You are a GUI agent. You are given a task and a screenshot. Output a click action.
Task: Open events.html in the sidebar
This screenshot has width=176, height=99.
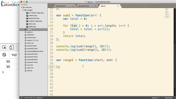coord(31,38)
